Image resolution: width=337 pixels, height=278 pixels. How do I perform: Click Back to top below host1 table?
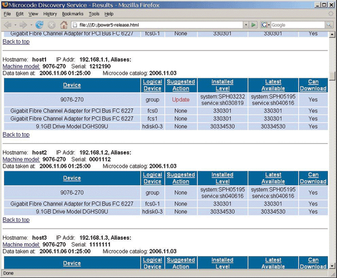coord(16,135)
